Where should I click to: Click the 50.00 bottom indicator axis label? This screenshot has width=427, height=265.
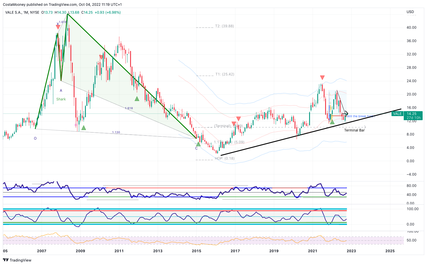(x=411, y=240)
